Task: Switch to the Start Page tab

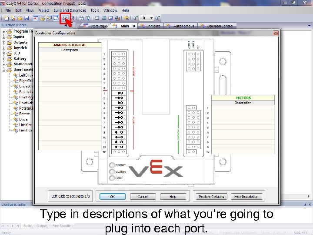Action: tap(96, 26)
